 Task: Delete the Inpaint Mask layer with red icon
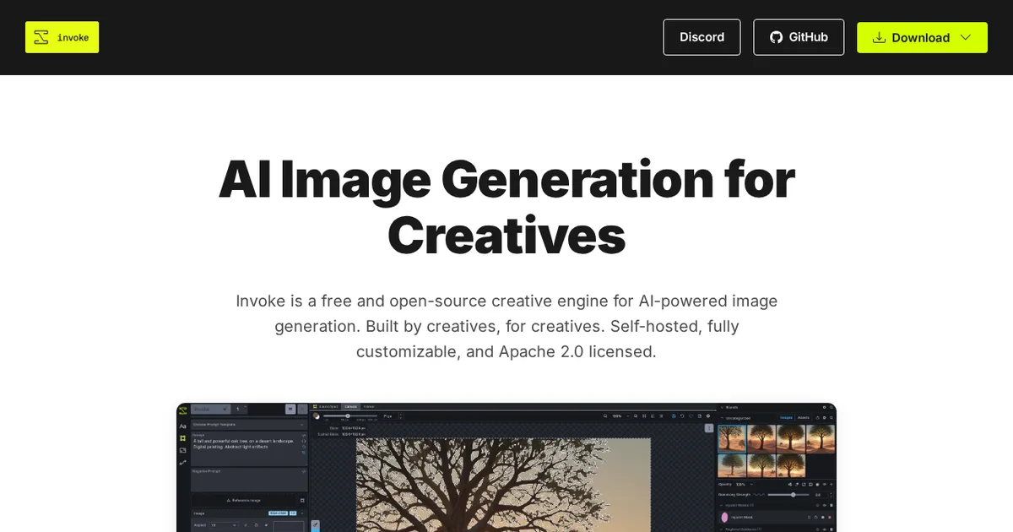830,517
